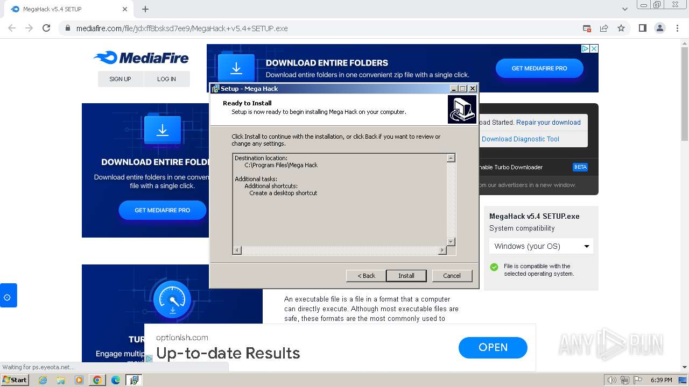The image size is (689, 387).
Task: Click the blue privacy settings gear widget
Action: [8, 296]
